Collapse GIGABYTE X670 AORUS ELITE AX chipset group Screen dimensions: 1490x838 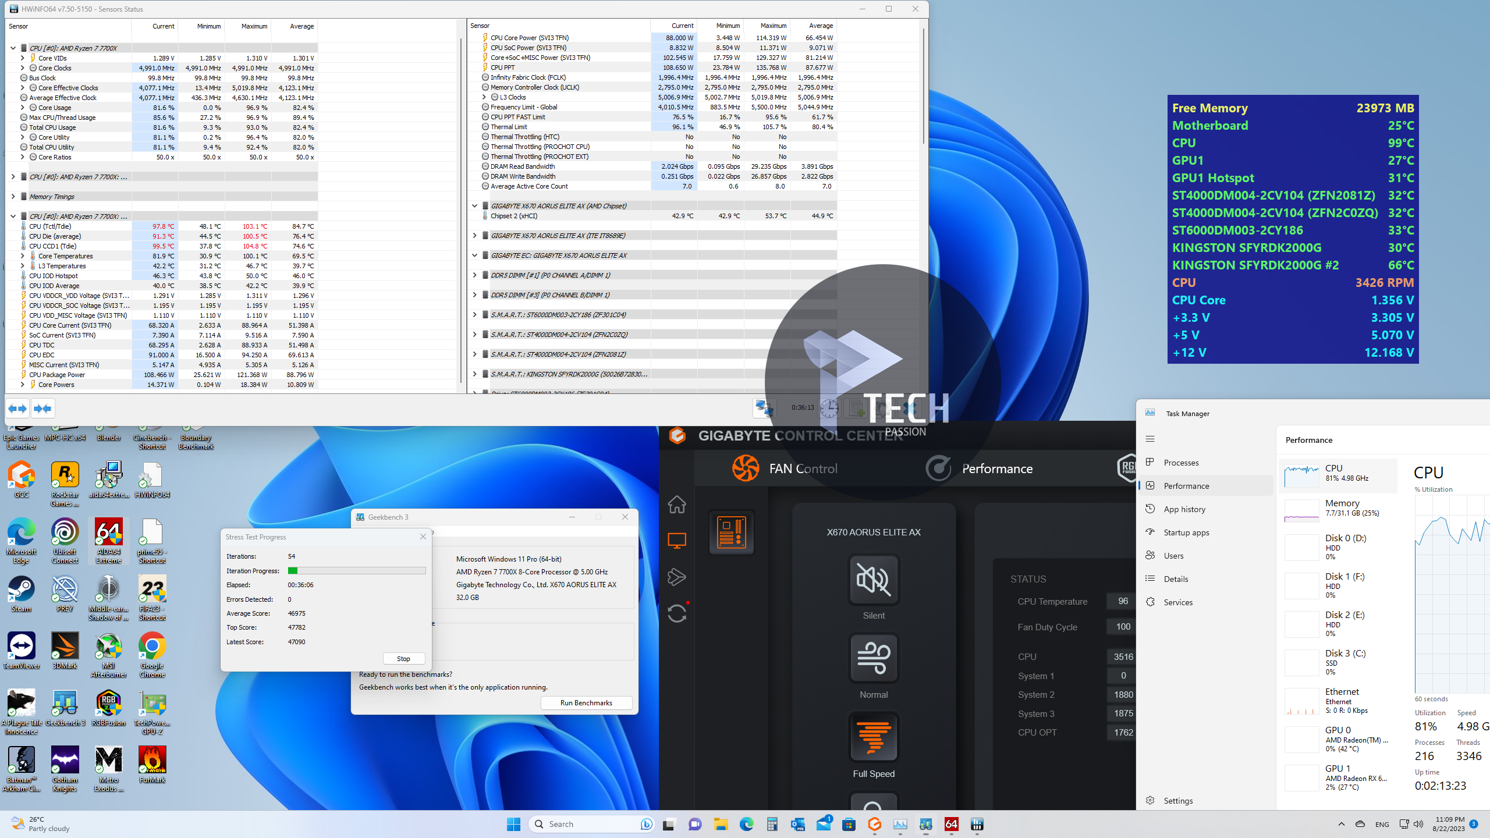pyautogui.click(x=474, y=206)
